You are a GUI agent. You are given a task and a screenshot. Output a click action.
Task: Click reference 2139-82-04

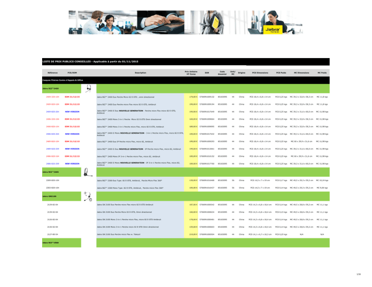(52, 212)
